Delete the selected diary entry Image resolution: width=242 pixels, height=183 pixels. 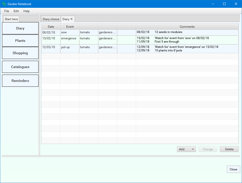point(229,149)
